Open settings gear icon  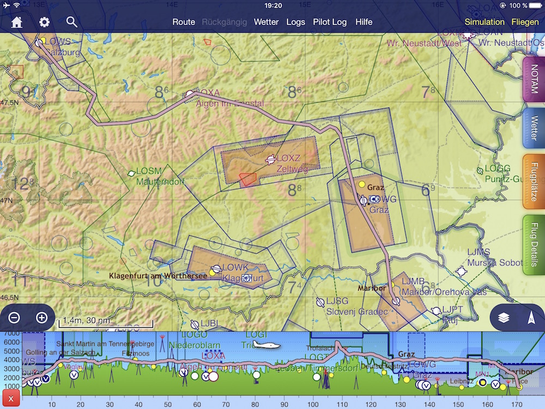click(44, 22)
